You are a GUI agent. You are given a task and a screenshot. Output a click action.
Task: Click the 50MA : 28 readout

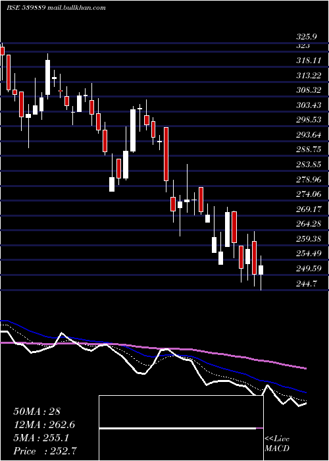pyautogui.click(x=37, y=412)
